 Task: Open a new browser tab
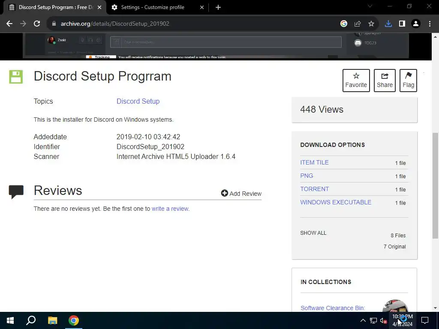218,8
